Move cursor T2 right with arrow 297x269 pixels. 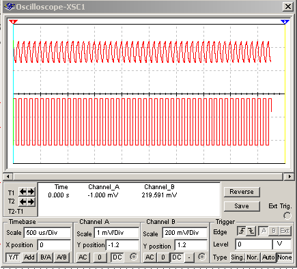click(x=31, y=201)
